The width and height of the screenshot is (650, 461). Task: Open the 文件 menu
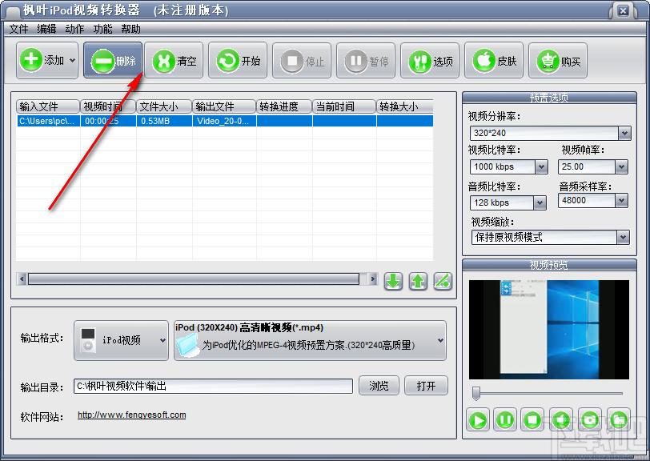(x=18, y=29)
